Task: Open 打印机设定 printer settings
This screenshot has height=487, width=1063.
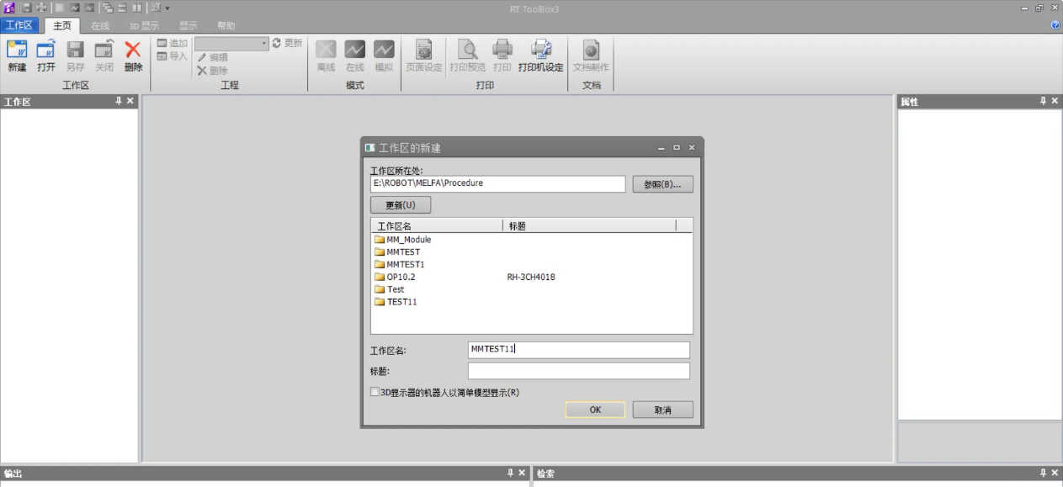Action: point(540,56)
